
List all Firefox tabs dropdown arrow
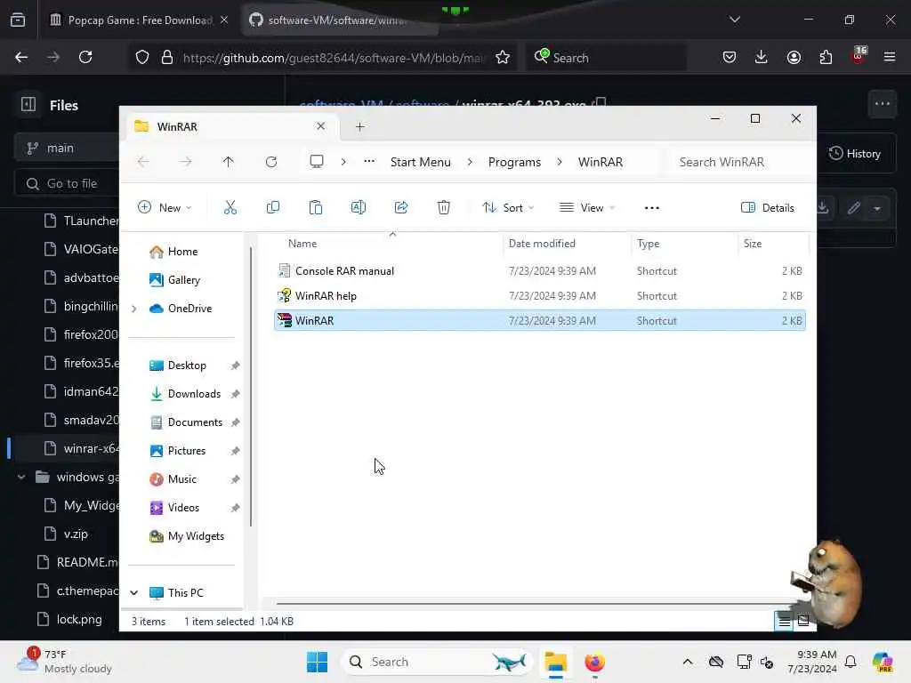pyautogui.click(x=734, y=20)
